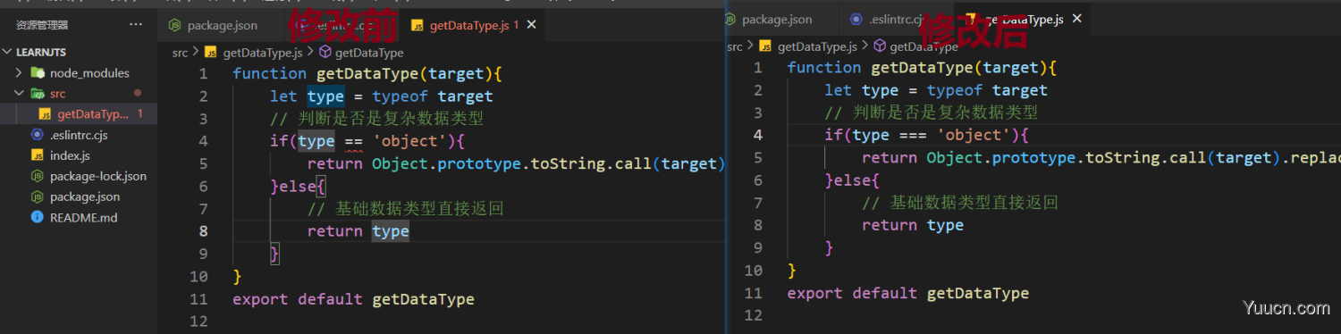The width and height of the screenshot is (1341, 334).
Task: Click the JS icon on left getDataType.js tab
Action: pyautogui.click(x=417, y=25)
